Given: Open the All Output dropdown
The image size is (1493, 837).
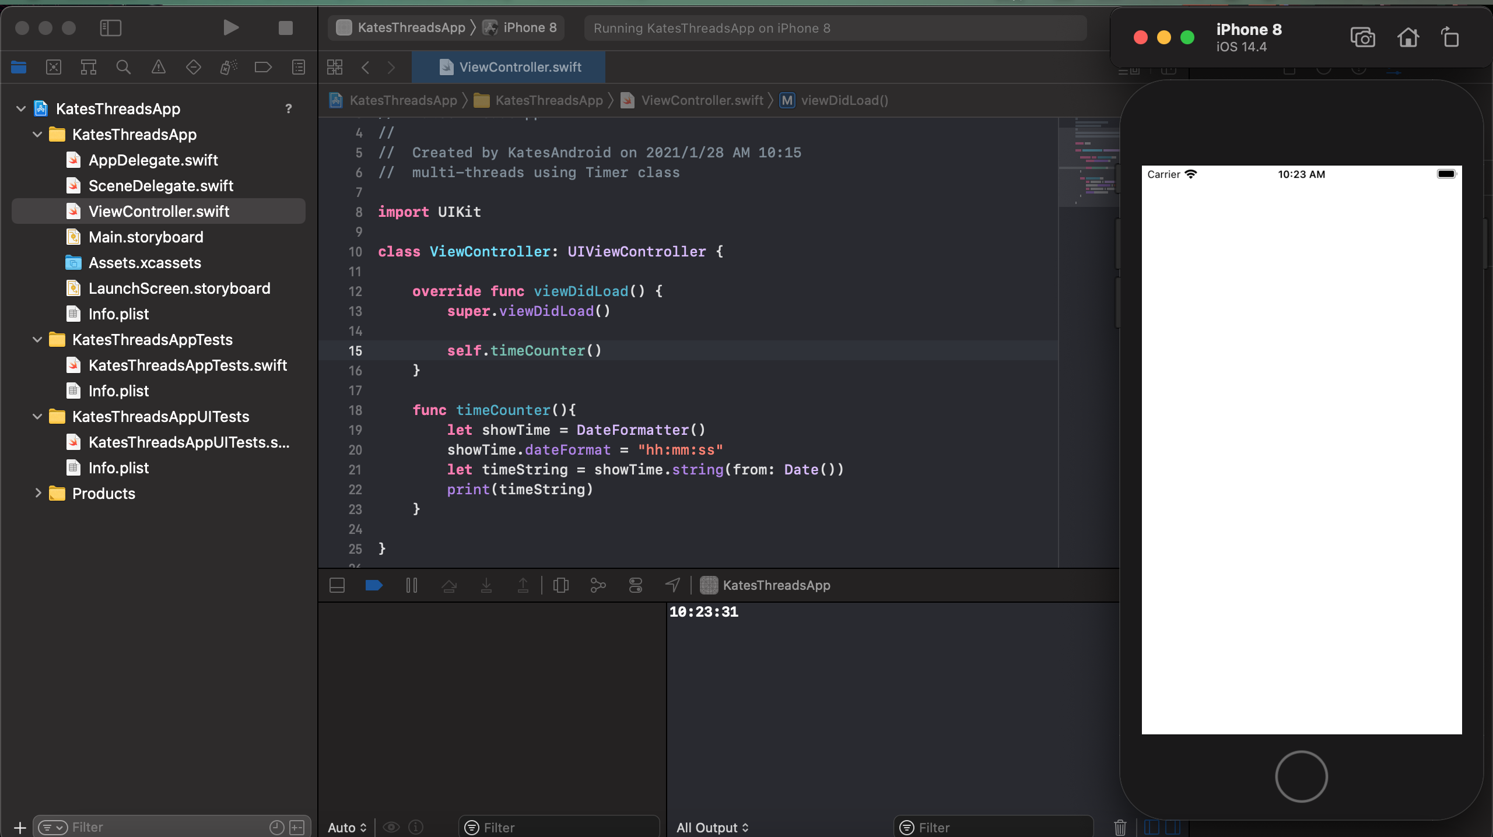Looking at the screenshot, I should (713, 828).
